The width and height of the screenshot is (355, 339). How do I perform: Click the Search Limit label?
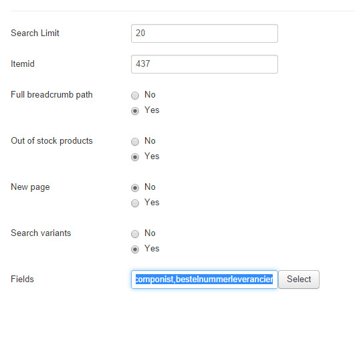(x=35, y=33)
